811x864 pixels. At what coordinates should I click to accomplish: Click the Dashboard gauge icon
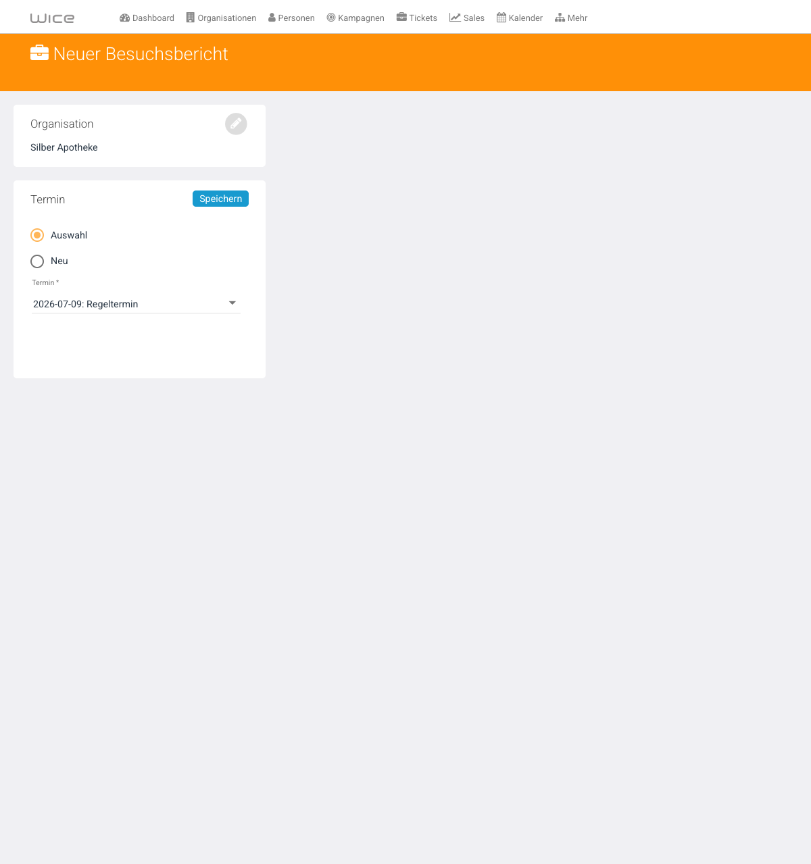click(x=124, y=18)
